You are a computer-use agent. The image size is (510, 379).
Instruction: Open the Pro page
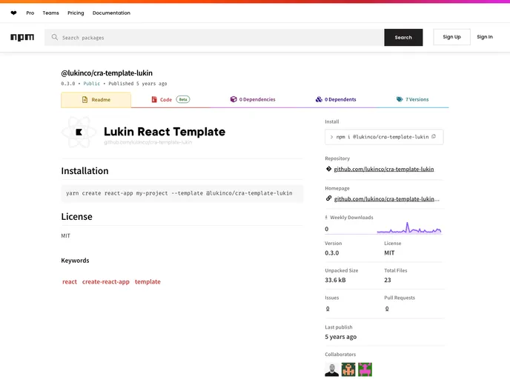[x=30, y=13]
